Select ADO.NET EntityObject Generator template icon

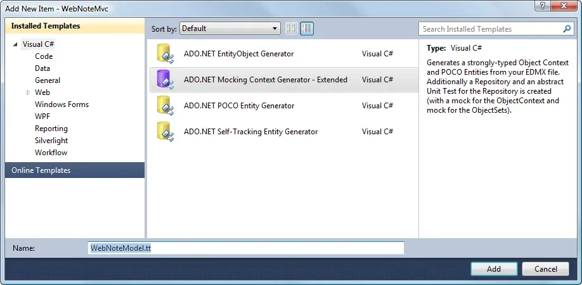(165, 54)
